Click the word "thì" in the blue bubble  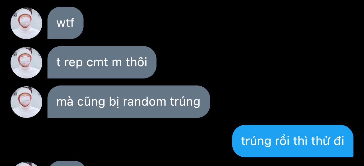[299, 141]
